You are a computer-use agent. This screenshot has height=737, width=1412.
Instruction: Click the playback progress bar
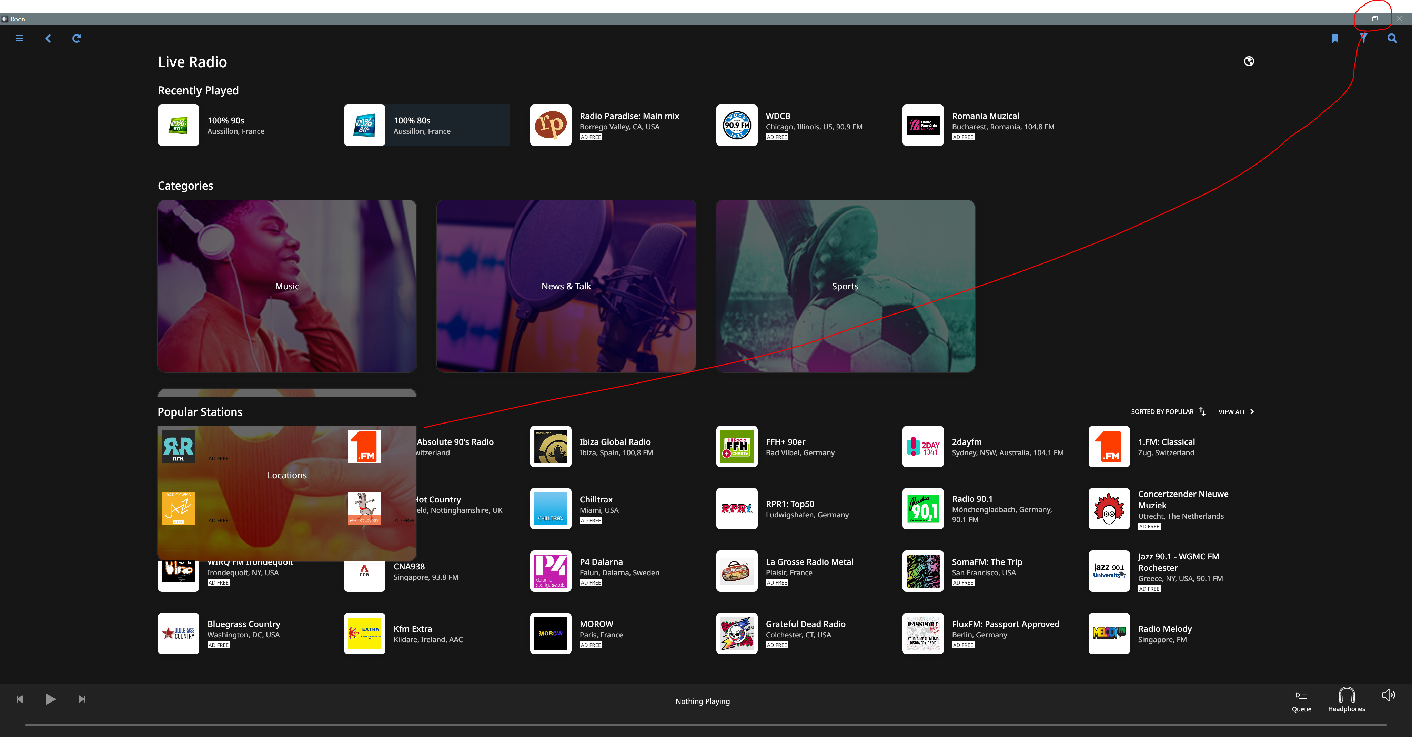[x=705, y=725]
